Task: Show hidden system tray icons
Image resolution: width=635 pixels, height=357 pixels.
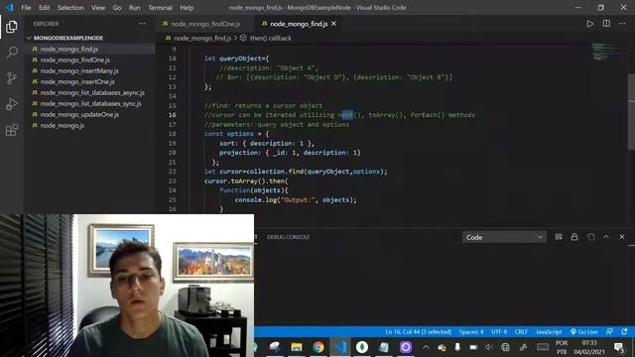Action: pyautogui.click(x=426, y=347)
